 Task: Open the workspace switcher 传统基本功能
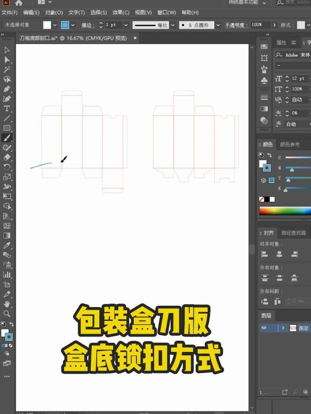(247, 3)
